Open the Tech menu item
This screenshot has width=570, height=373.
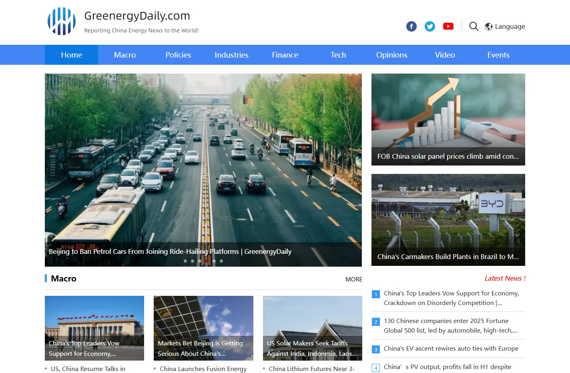(338, 55)
